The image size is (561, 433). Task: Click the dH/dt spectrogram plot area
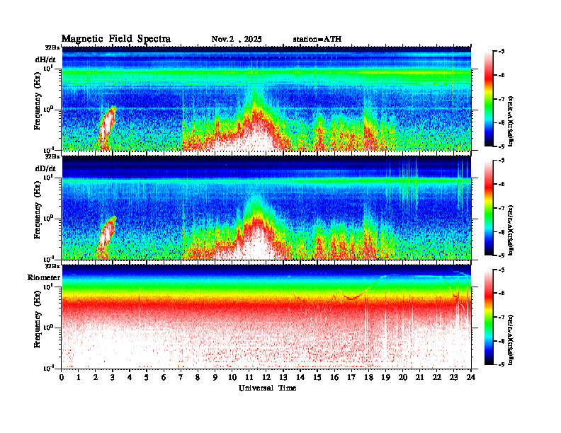pyautogui.click(x=266, y=98)
